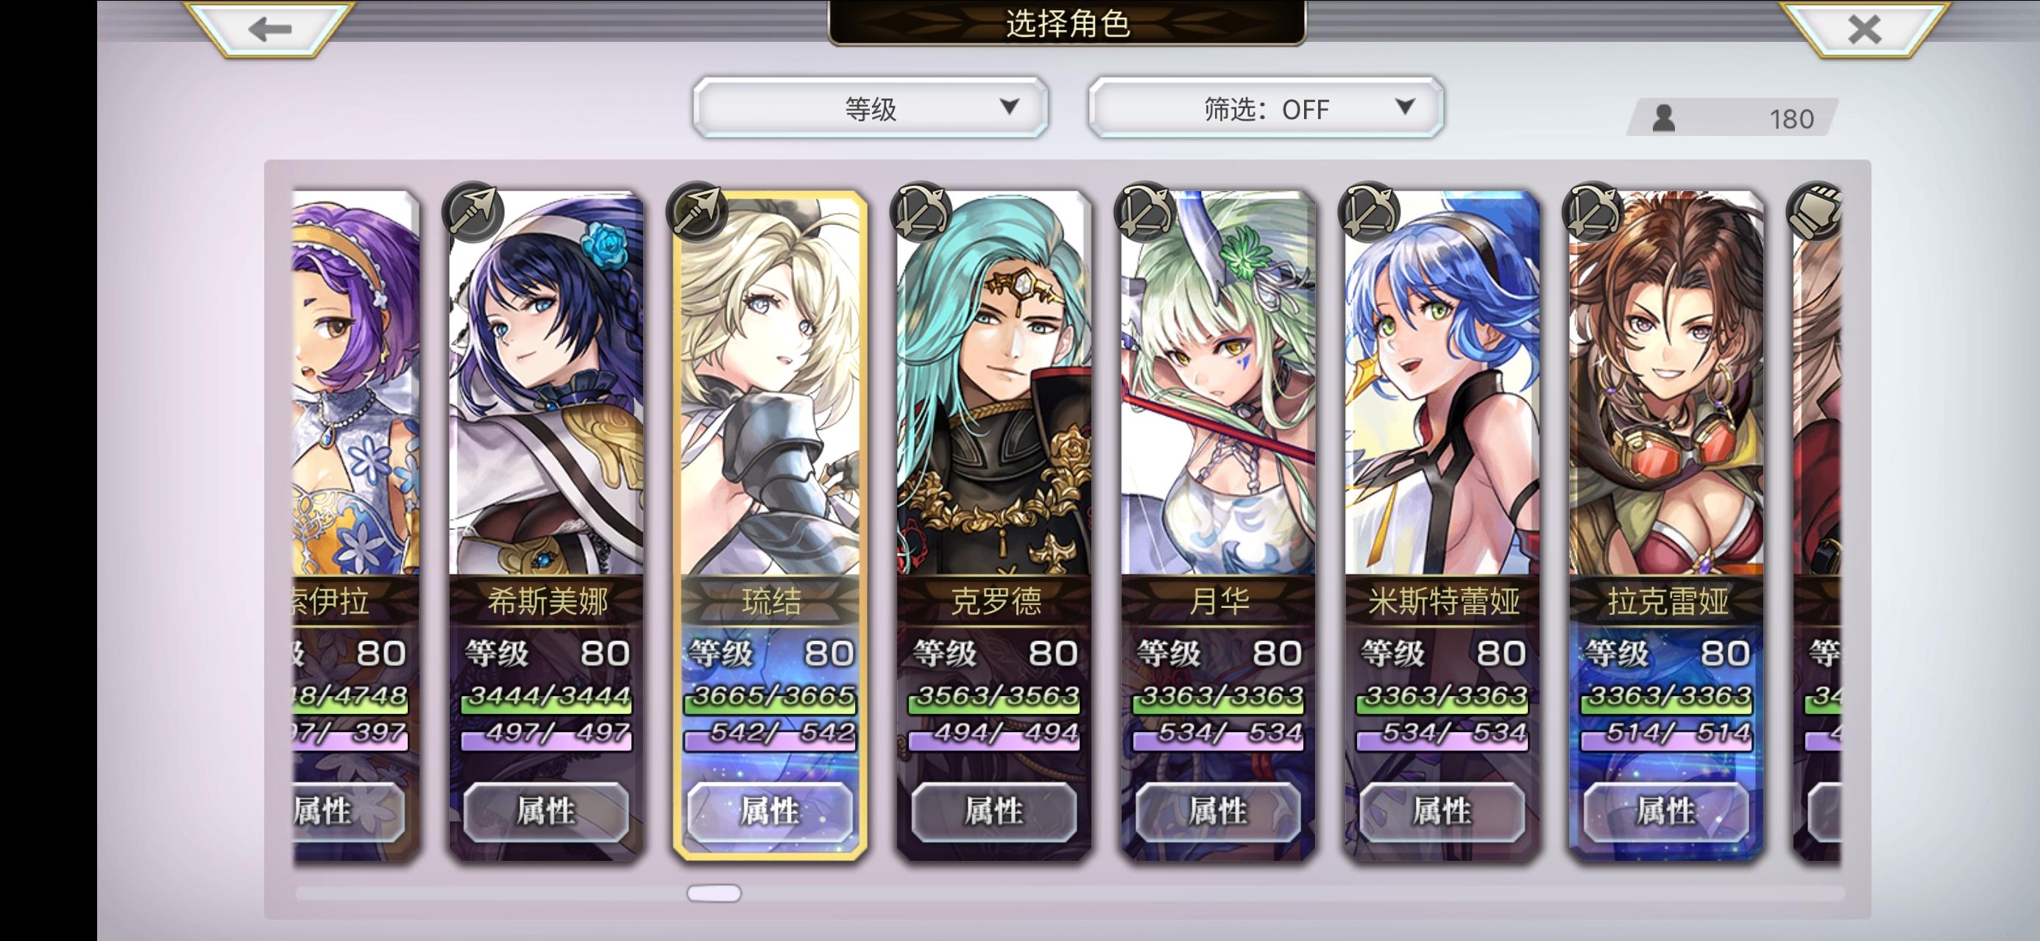Tap the spear icon on 希斯美娜's card
Screen dimensions: 2040x941
pos(472,211)
